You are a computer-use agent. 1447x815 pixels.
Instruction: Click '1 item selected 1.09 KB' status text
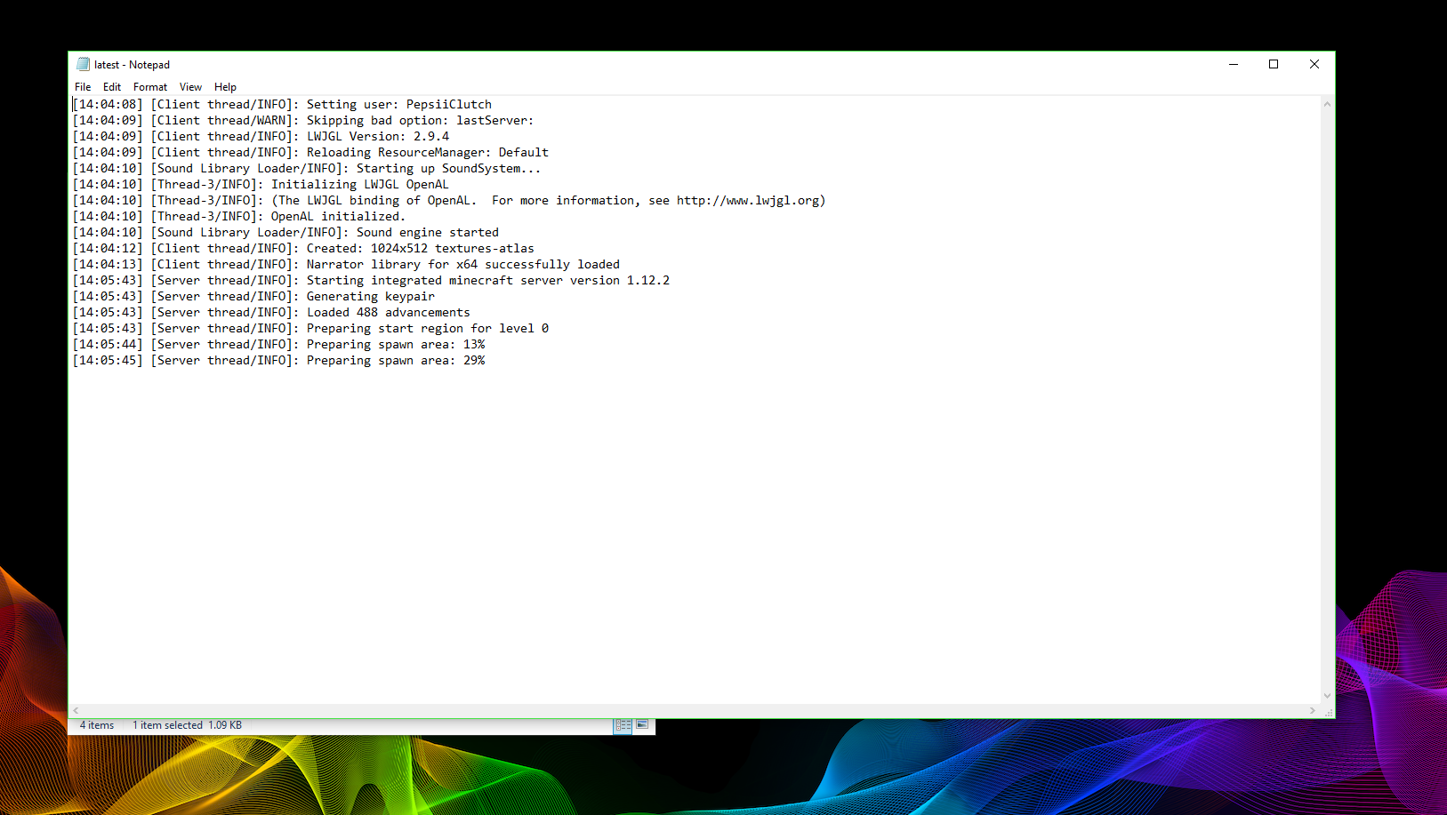tap(187, 725)
